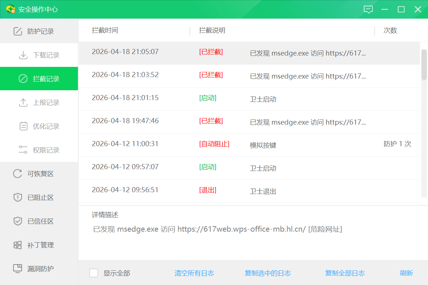Open 上报记录 in the sidebar
This screenshot has width=428, height=285.
pos(39,103)
